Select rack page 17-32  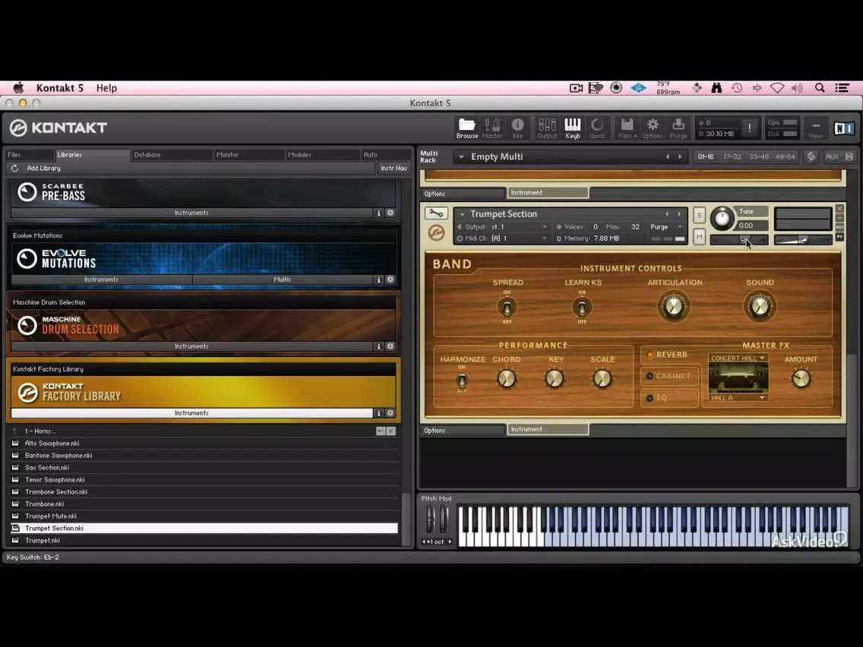pyautogui.click(x=732, y=156)
